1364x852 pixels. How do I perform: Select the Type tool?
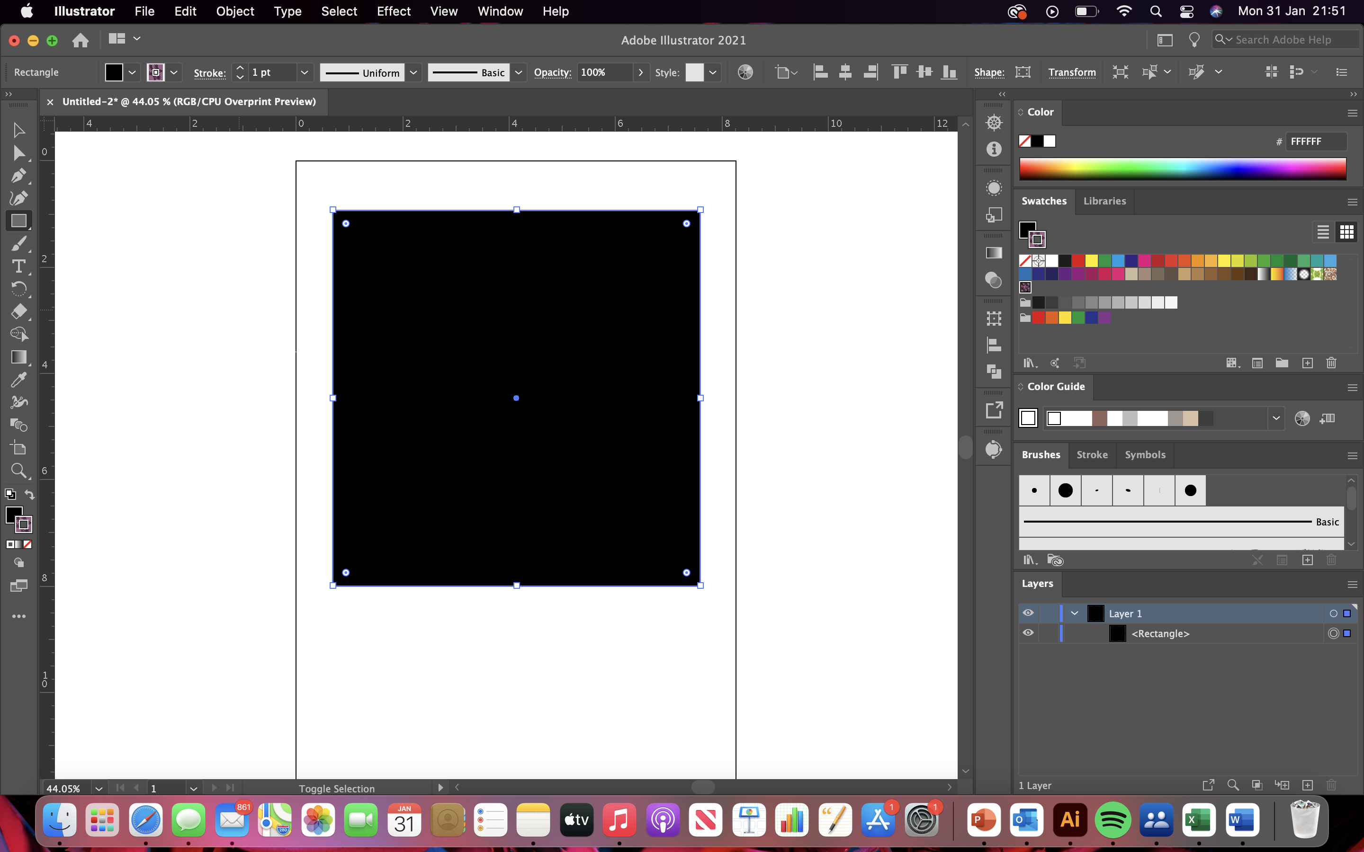(x=18, y=266)
